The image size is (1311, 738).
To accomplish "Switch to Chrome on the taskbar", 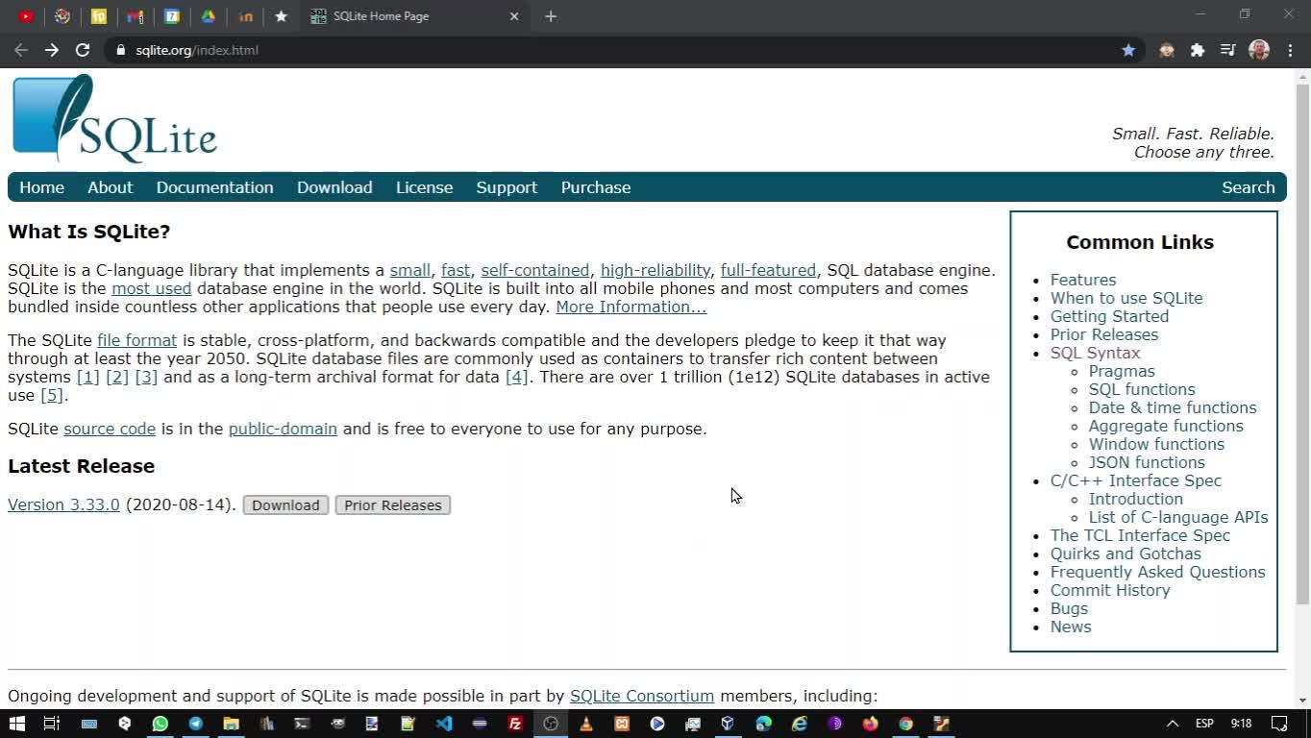I will (905, 724).
